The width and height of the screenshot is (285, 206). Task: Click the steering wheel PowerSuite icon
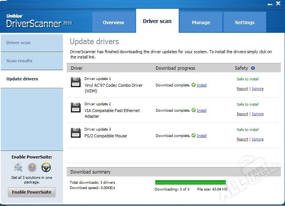tap(46, 167)
